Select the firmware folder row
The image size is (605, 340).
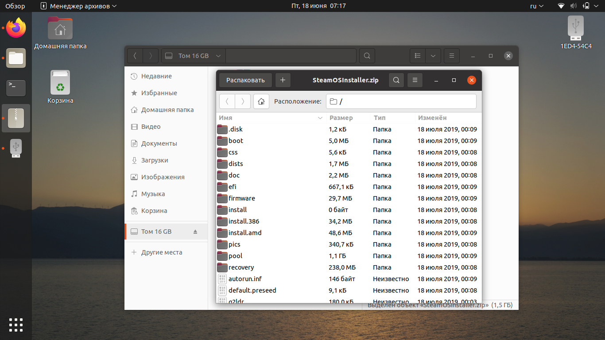pos(349,198)
